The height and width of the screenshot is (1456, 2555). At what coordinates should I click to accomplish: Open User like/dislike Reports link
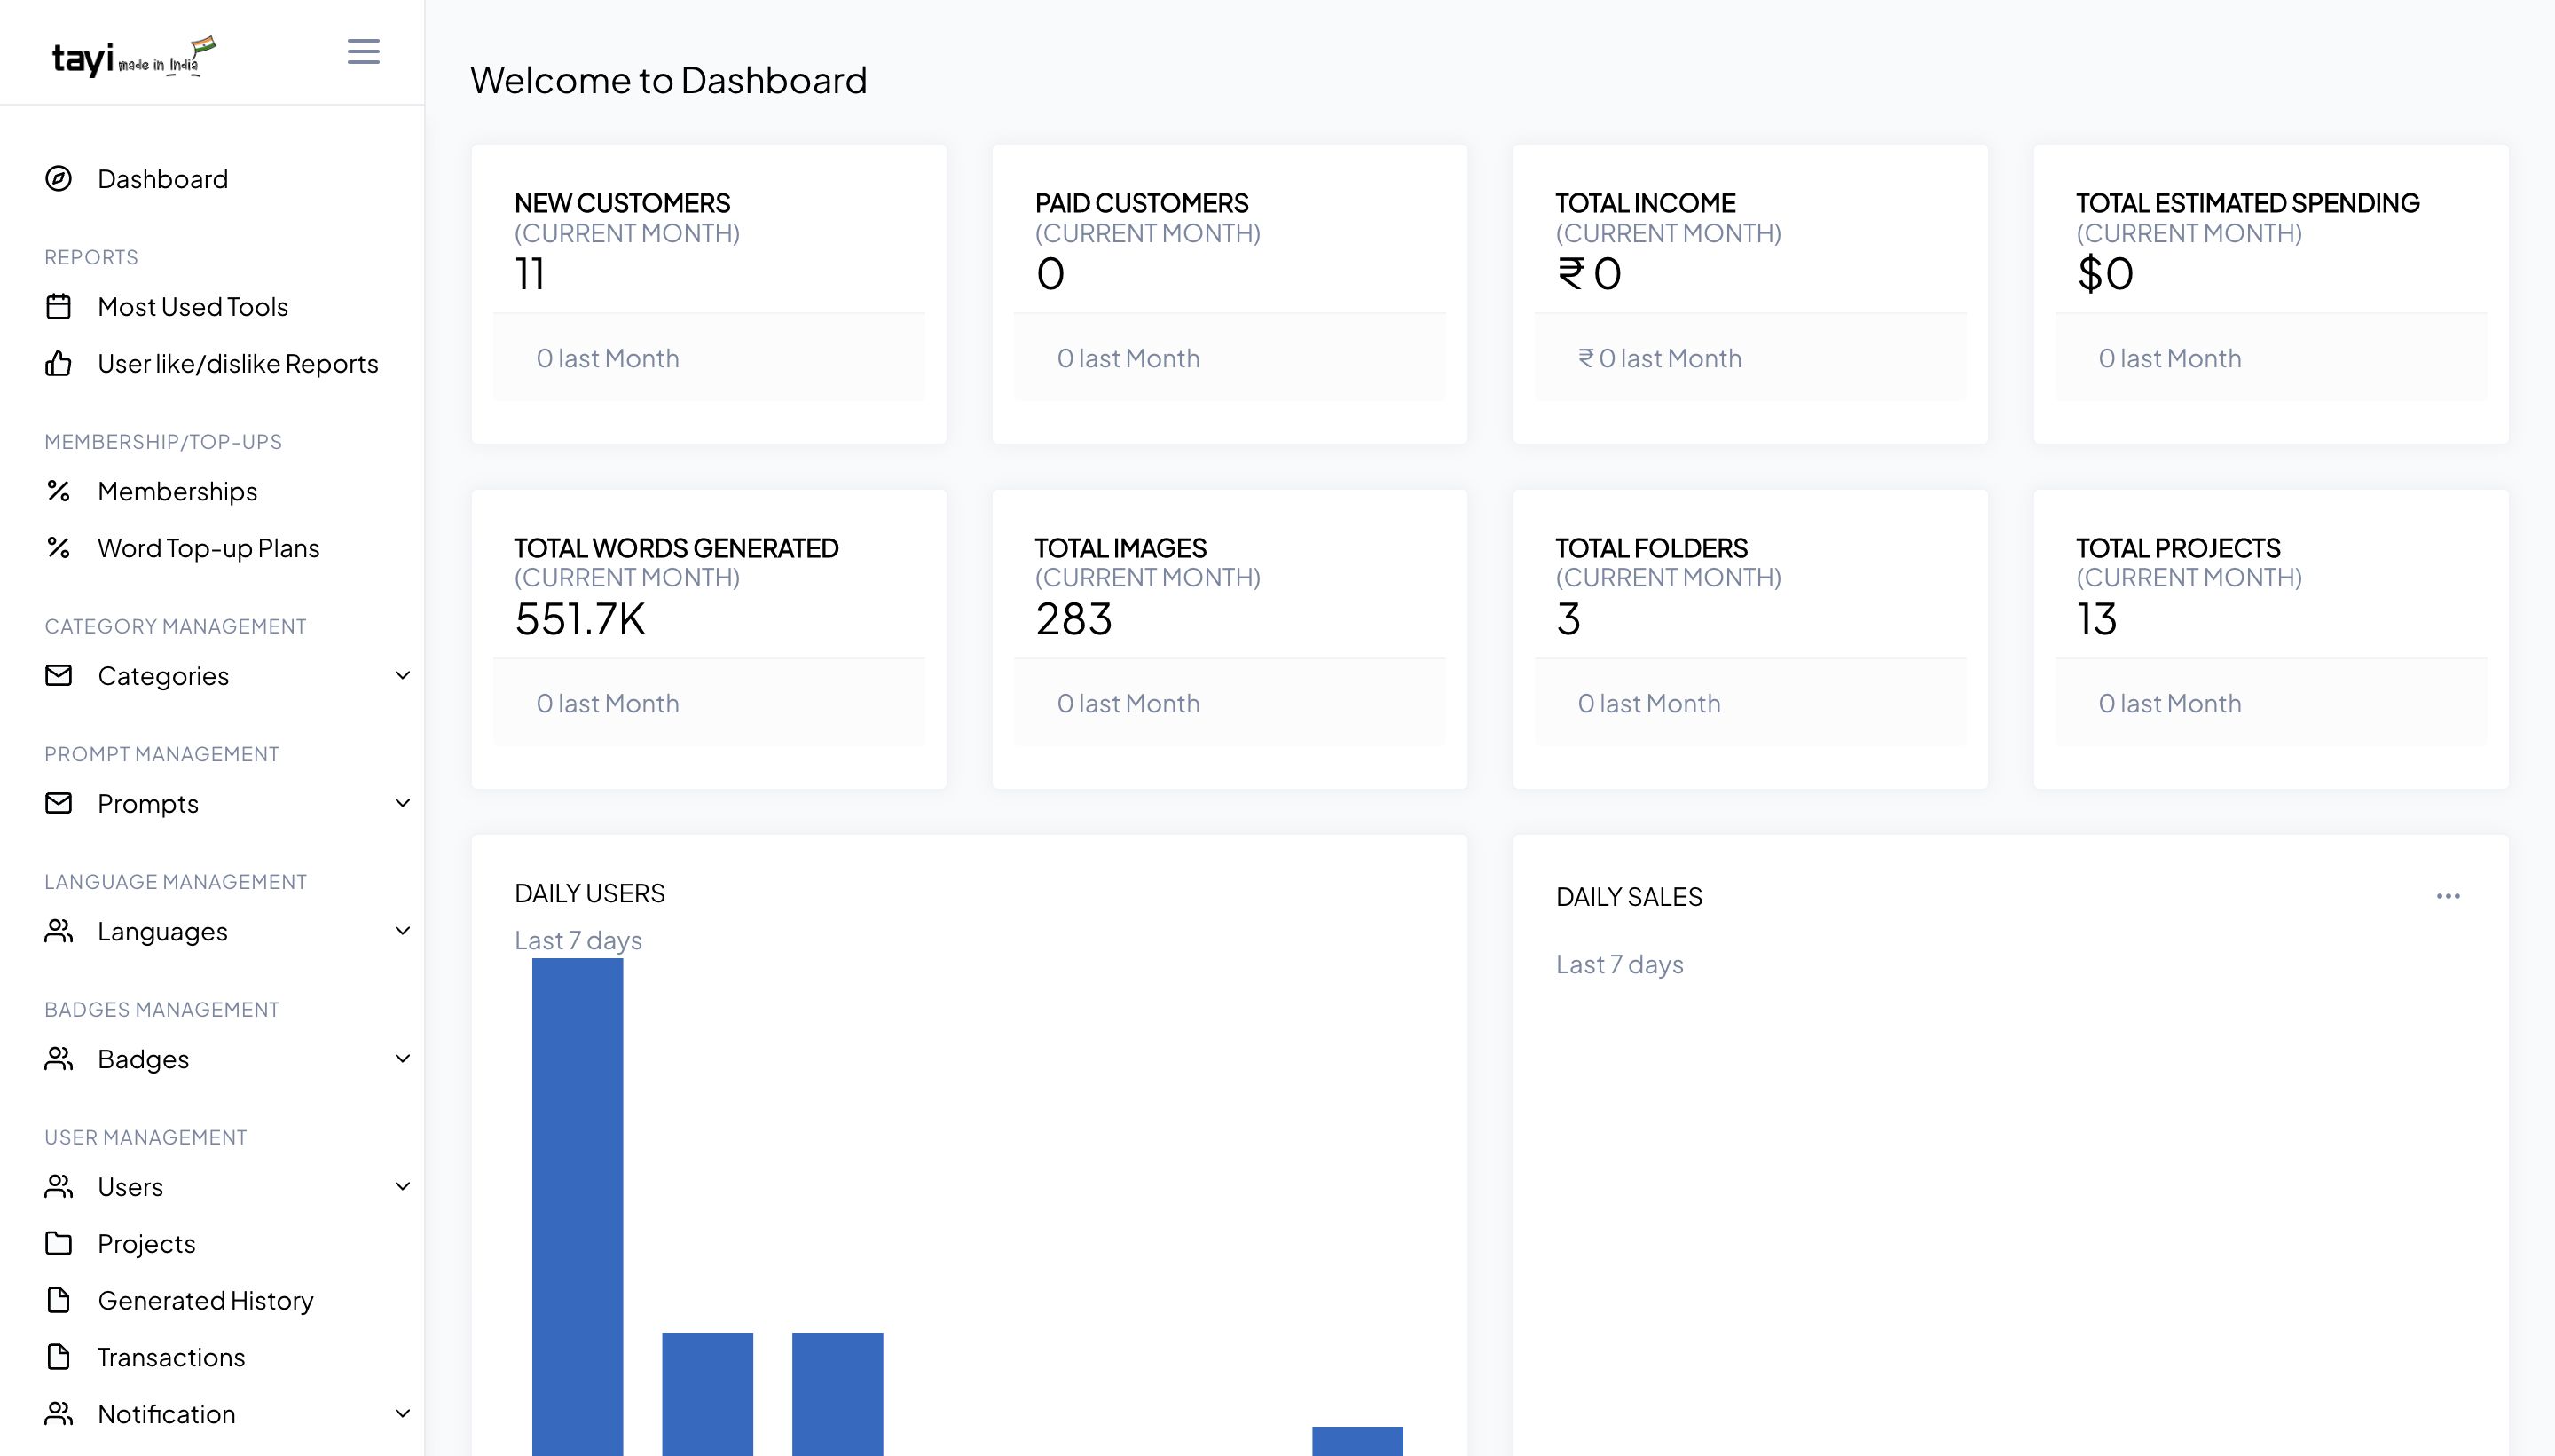[238, 363]
